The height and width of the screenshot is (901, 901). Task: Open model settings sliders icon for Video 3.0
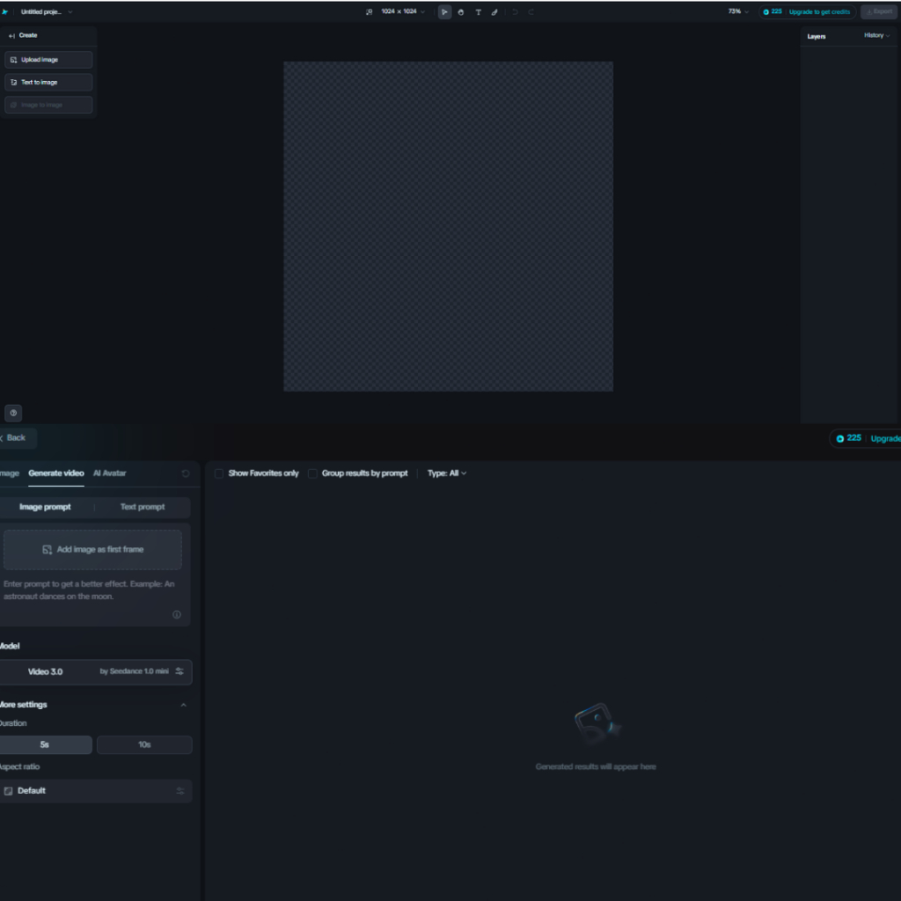pyautogui.click(x=179, y=671)
